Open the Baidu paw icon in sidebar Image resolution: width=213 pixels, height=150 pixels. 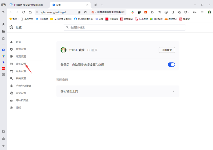3,62
